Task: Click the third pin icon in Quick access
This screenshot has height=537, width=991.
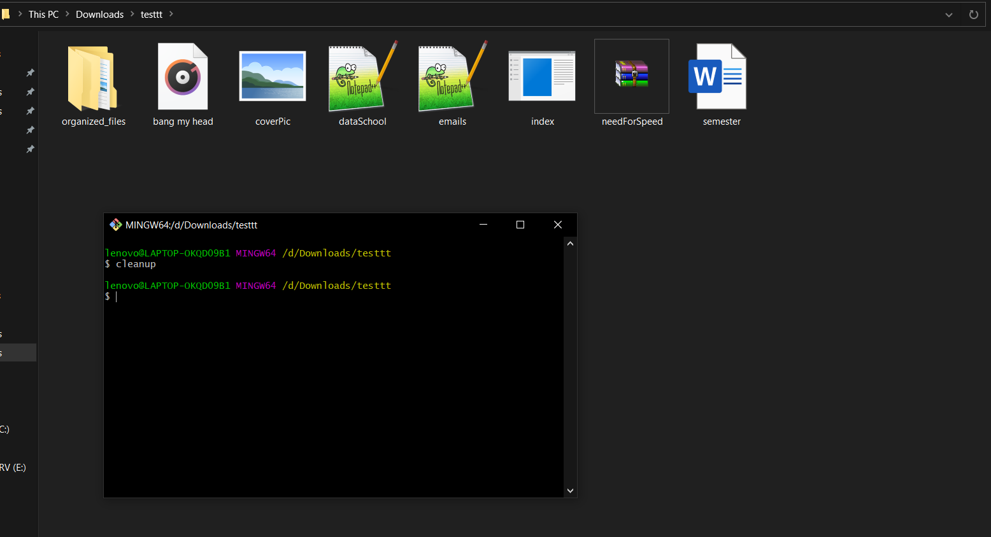Action: tap(30, 111)
